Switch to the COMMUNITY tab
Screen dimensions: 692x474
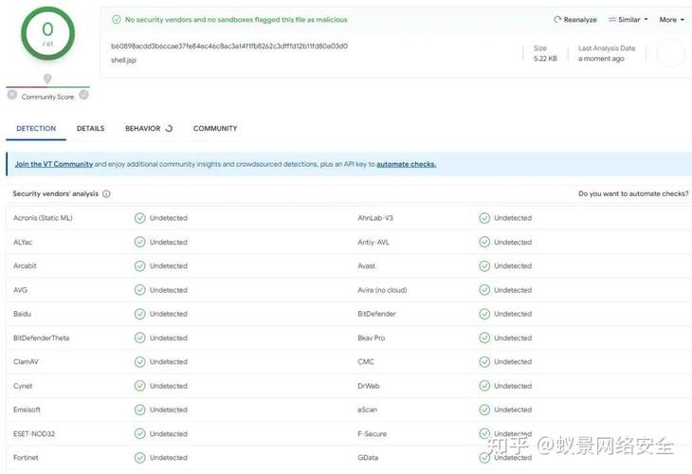coord(215,128)
